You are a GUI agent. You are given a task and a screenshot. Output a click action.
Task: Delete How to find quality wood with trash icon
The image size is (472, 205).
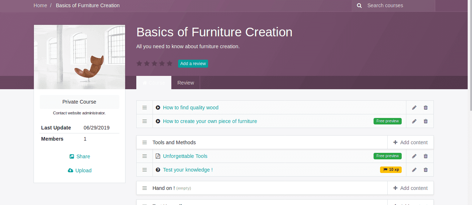[425, 108]
